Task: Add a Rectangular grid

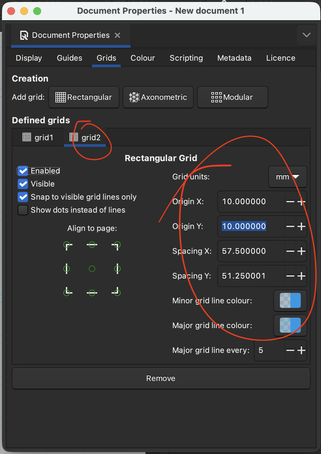Action: 84,97
